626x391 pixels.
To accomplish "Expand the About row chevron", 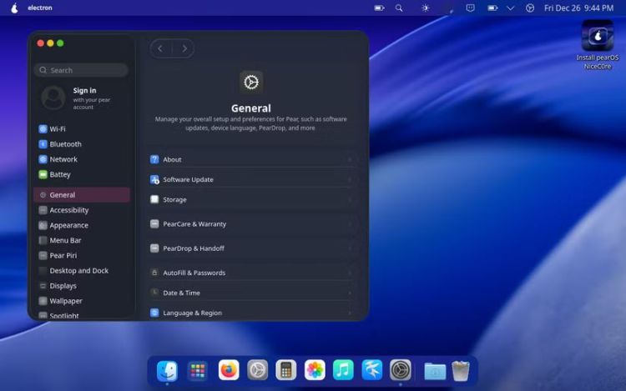I will [x=350, y=159].
